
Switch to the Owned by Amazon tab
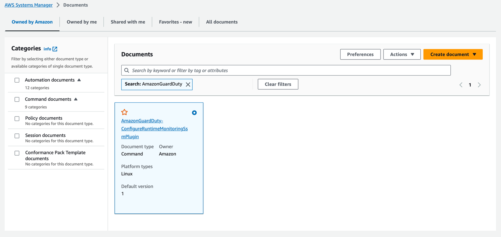[32, 22]
